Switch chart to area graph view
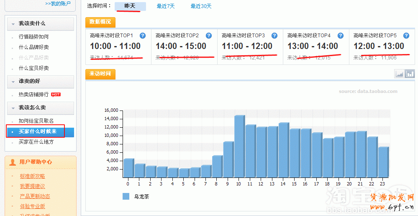418x216 pixels. coord(399,74)
